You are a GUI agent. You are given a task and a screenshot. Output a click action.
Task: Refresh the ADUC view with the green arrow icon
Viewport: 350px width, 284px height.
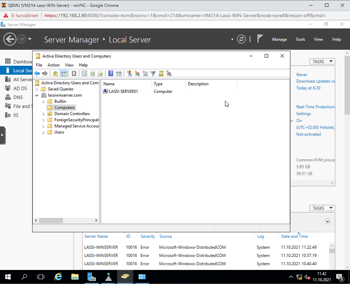pos(92,73)
